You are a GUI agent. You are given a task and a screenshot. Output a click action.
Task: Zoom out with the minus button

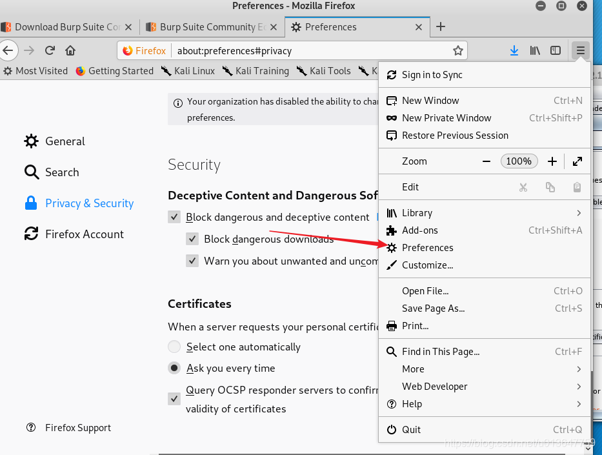487,161
